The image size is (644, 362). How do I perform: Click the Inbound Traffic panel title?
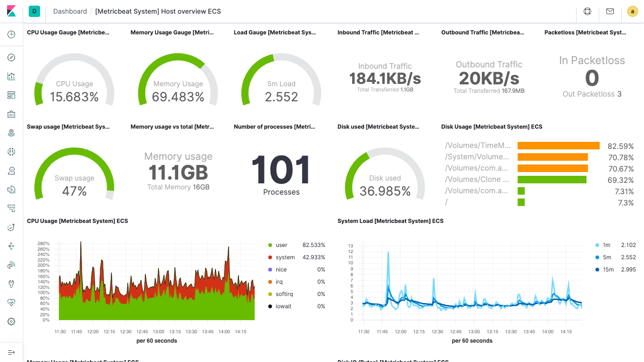pos(379,33)
